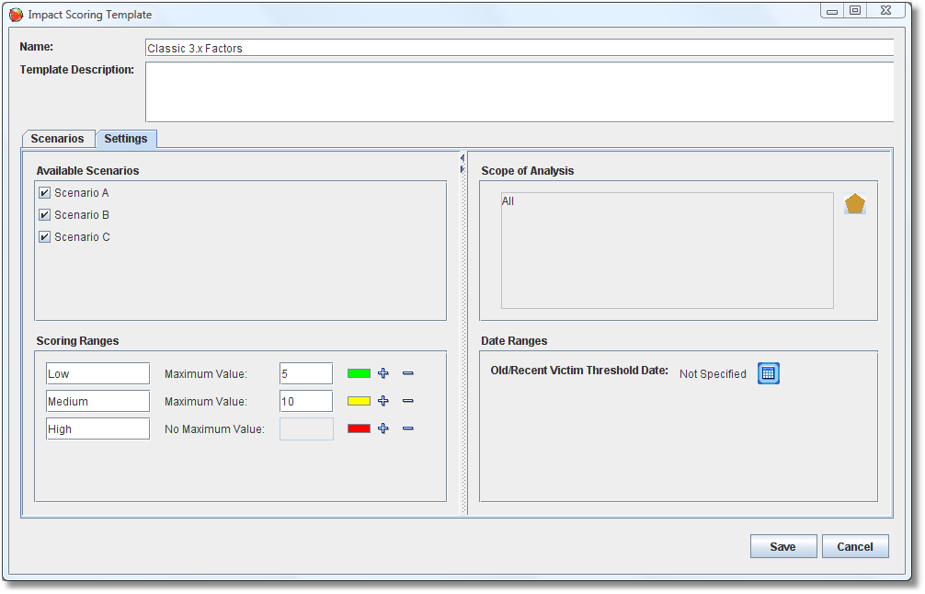Screen dimensions: 925x594
Task: Add a range after the Medium row
Action: (x=383, y=401)
